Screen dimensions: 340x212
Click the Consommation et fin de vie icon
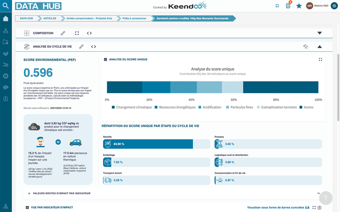pyautogui.click(x=219, y=180)
